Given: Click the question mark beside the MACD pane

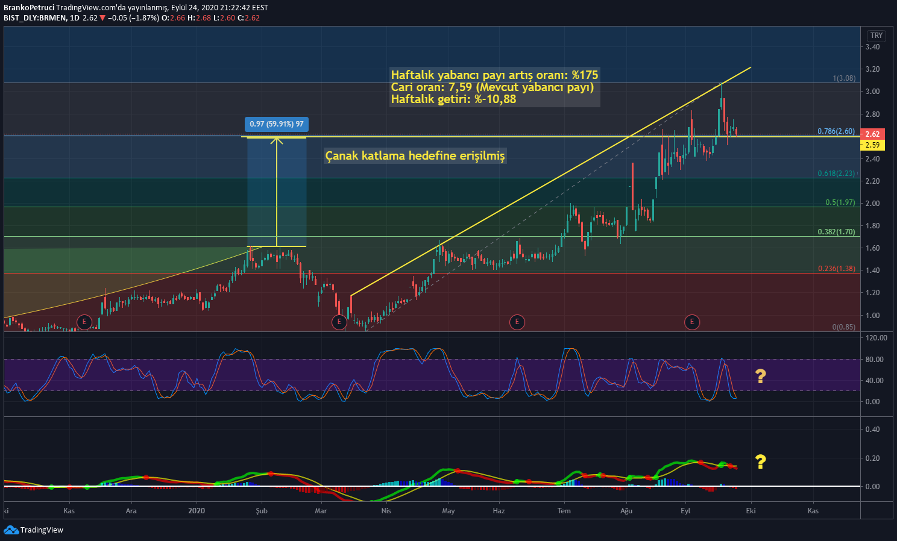Looking at the screenshot, I should (x=761, y=462).
